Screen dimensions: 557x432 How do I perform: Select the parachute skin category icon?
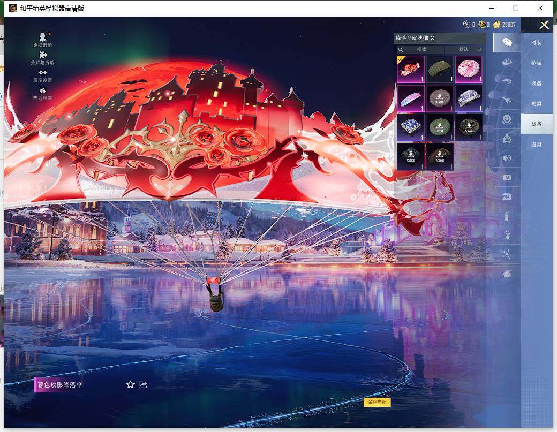click(x=507, y=43)
